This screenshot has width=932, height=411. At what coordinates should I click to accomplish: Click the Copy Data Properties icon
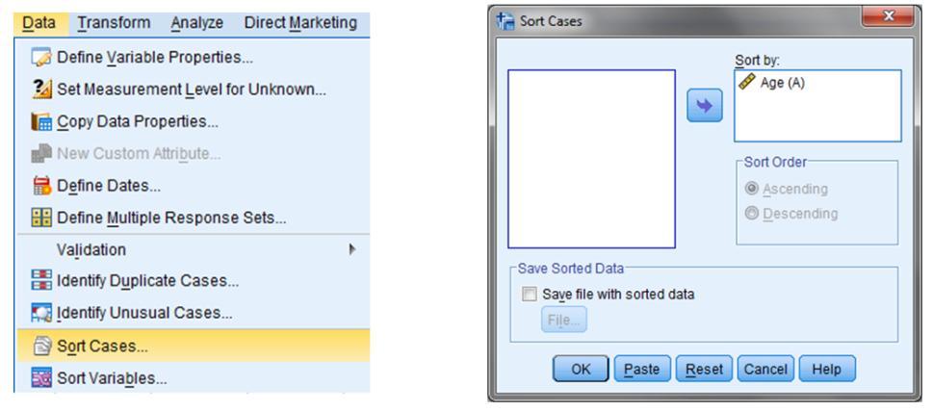[x=41, y=121]
